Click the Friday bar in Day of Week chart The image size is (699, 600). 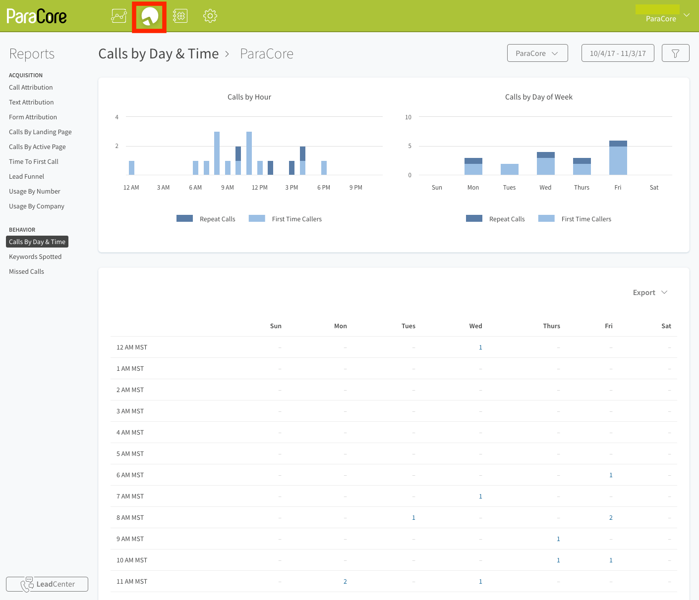click(x=618, y=158)
